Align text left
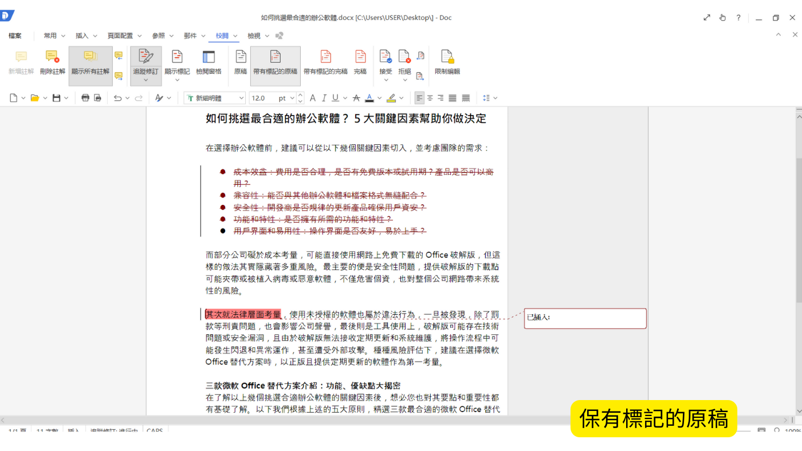The width and height of the screenshot is (802, 451). (x=420, y=98)
